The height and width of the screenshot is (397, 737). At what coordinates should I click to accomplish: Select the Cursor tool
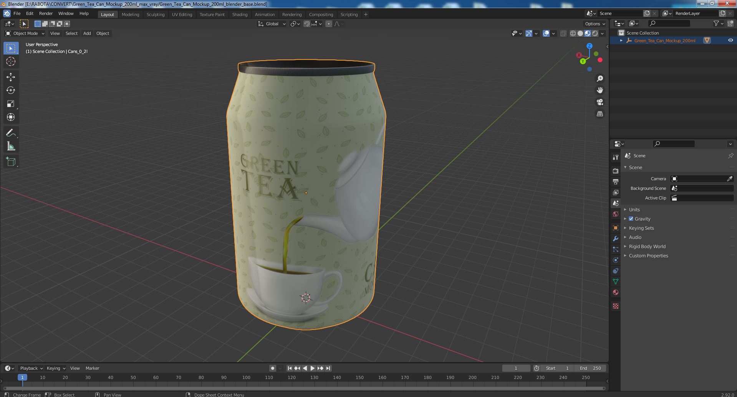[11, 61]
